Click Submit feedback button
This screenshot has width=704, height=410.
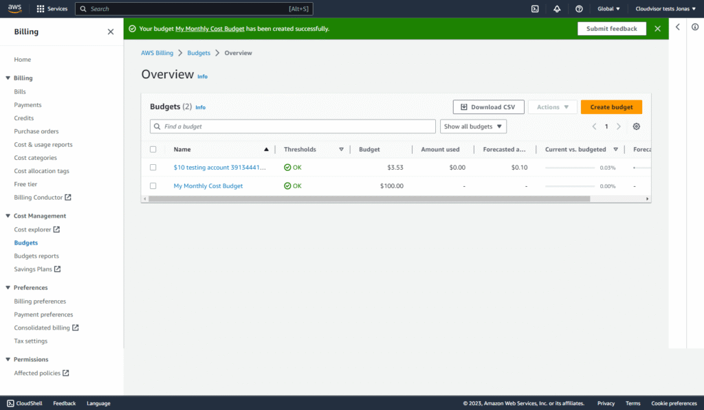point(611,29)
